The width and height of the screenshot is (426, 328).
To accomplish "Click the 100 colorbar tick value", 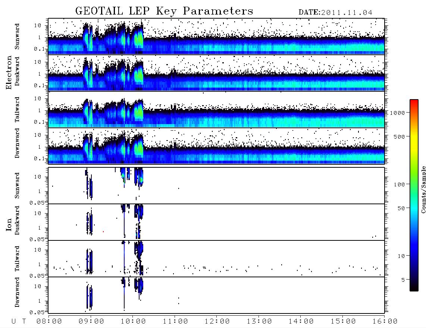I will coord(400,184).
